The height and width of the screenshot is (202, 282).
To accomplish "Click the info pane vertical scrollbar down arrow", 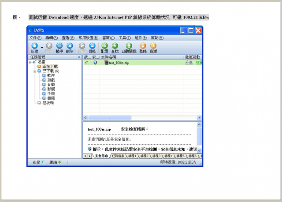I will pos(199,151).
